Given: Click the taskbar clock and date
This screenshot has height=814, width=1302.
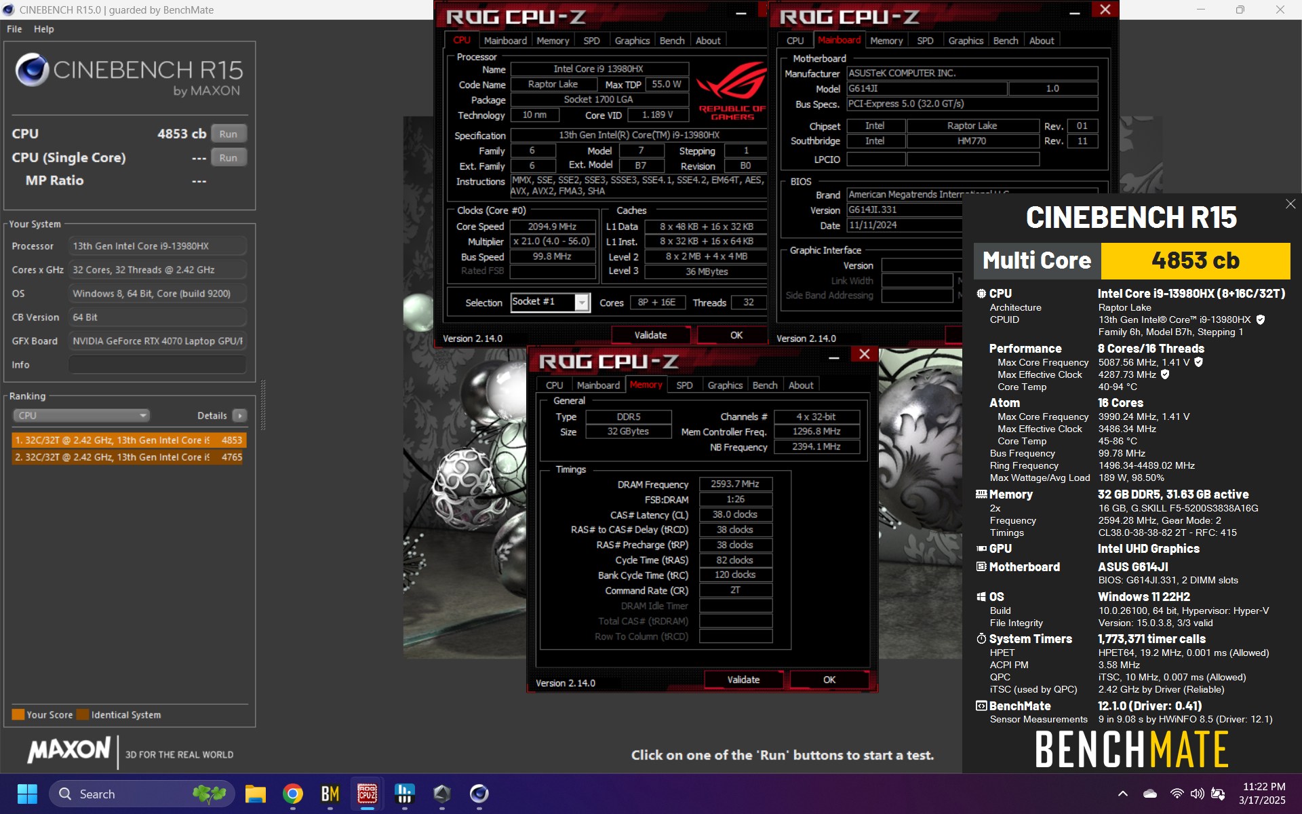Looking at the screenshot, I should [1263, 793].
